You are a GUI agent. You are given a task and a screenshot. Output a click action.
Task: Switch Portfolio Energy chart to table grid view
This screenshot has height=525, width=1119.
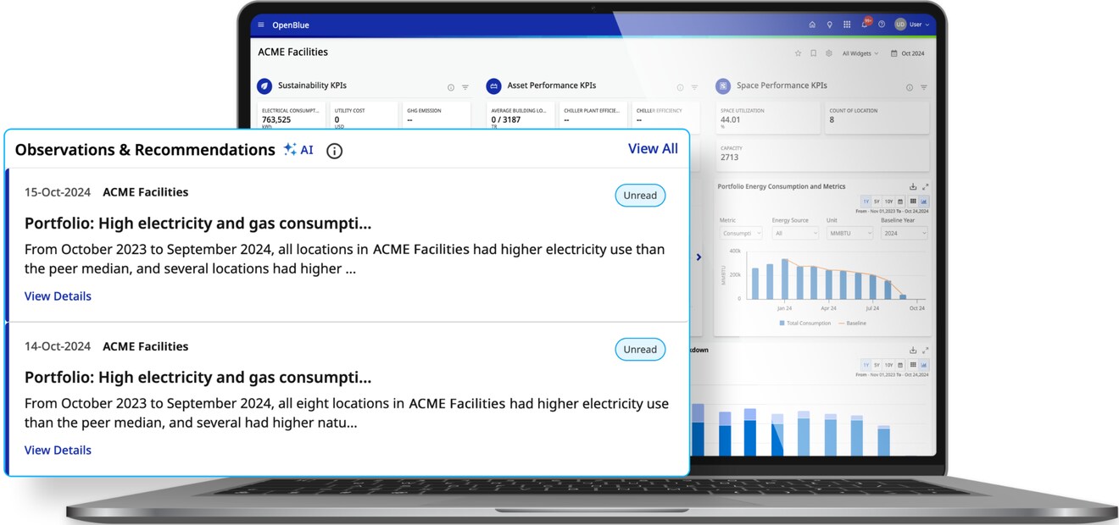click(912, 202)
